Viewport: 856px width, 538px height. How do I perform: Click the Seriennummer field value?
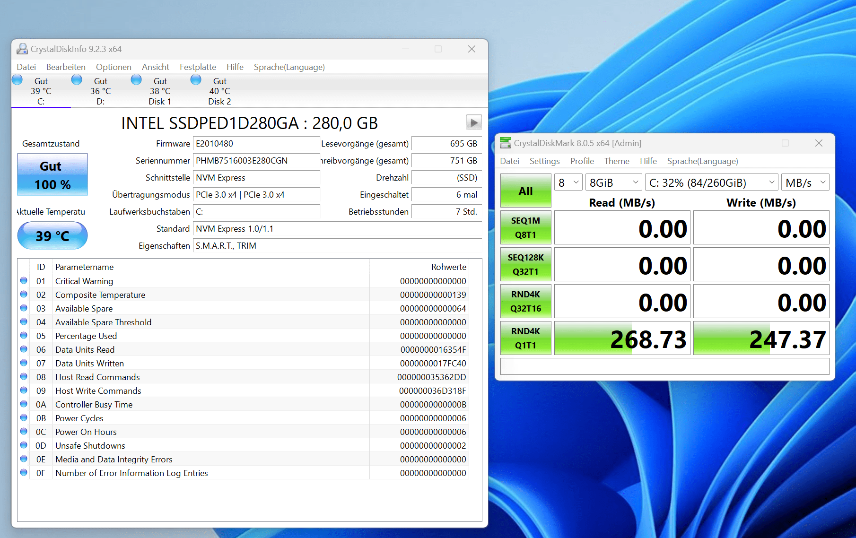point(256,161)
